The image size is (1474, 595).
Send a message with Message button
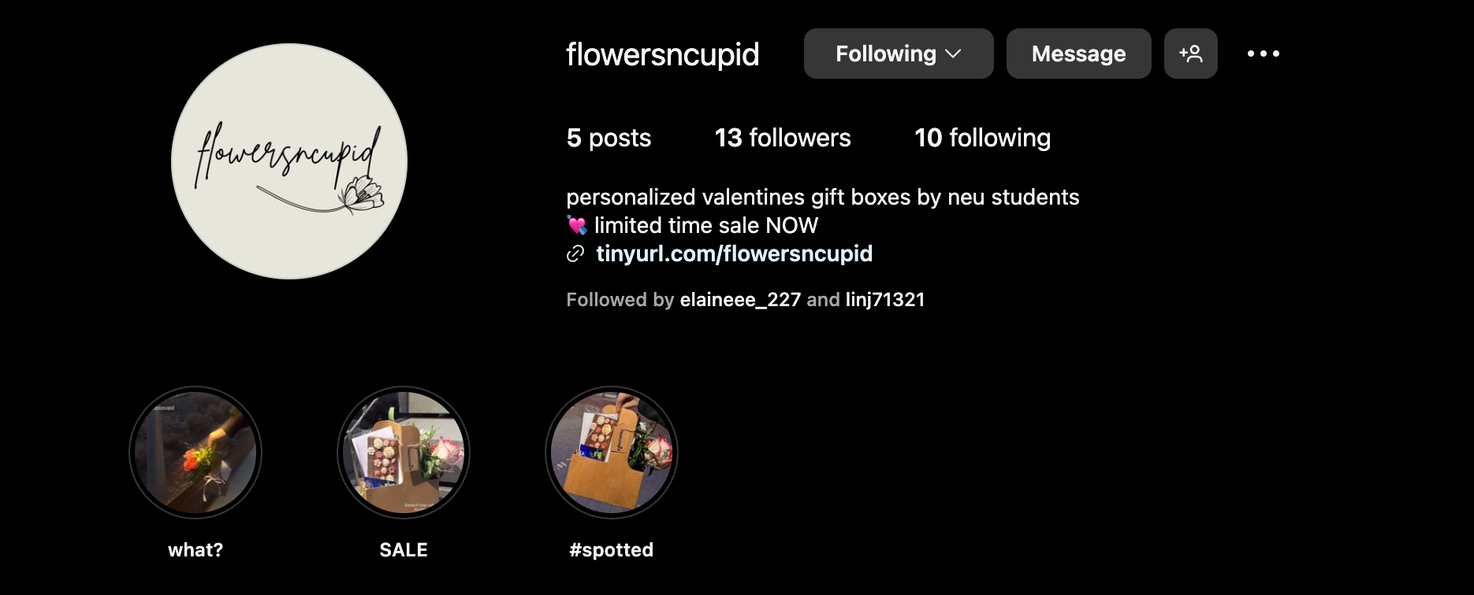pyautogui.click(x=1078, y=54)
